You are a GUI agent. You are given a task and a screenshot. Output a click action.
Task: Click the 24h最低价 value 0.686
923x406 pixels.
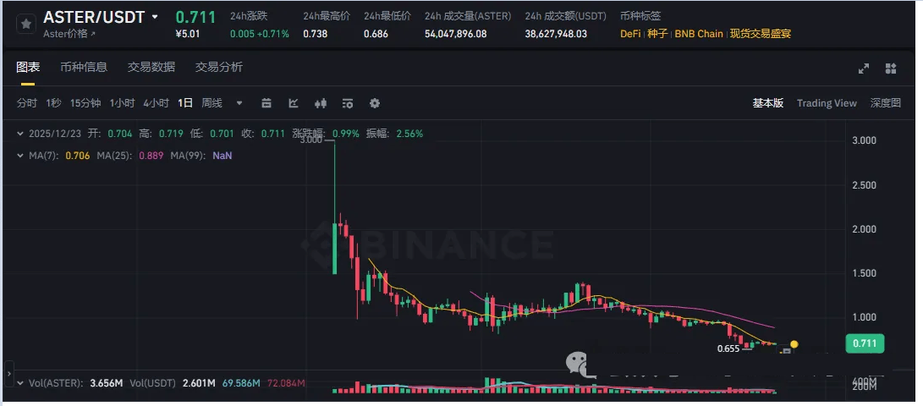[x=376, y=34]
